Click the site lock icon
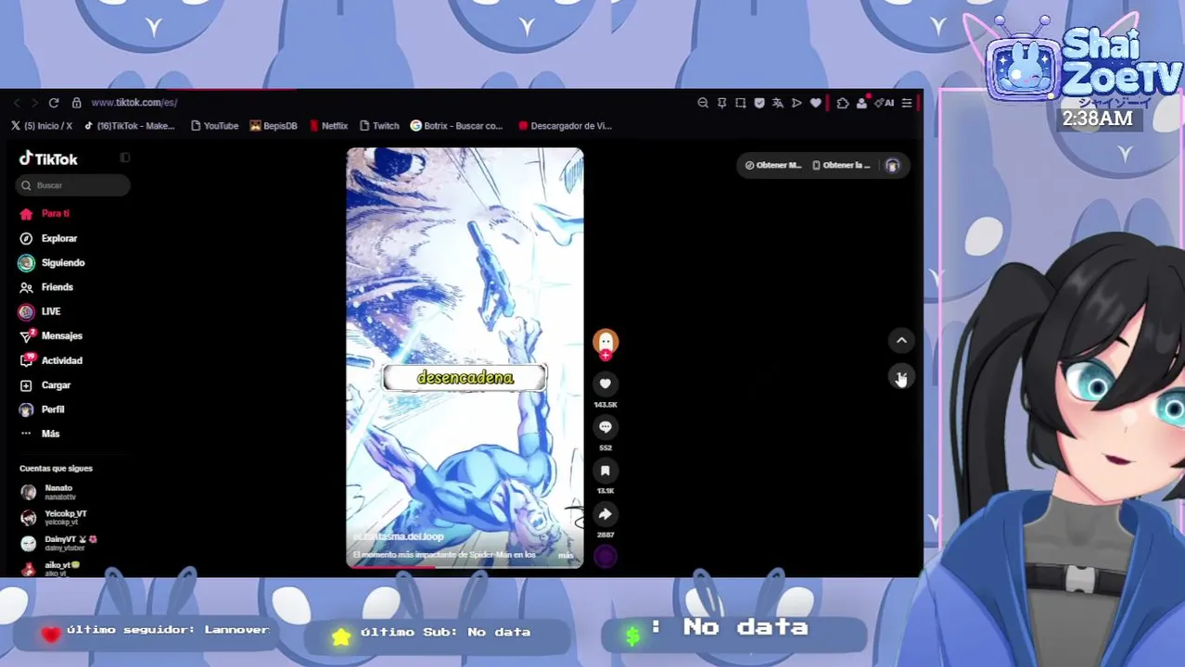 77,103
